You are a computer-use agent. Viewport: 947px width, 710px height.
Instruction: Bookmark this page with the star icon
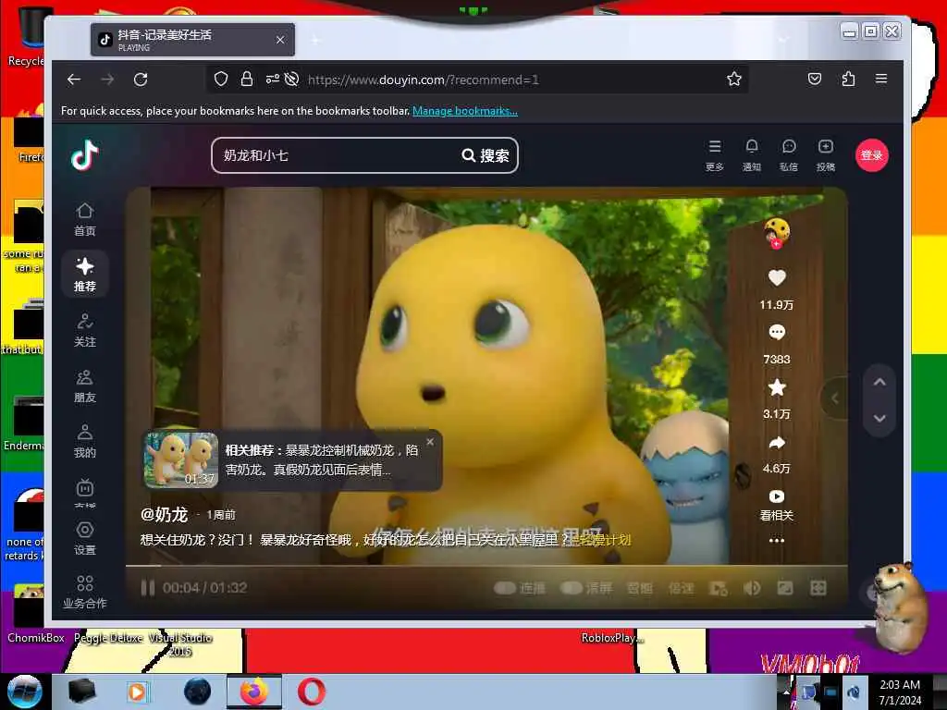733,80
